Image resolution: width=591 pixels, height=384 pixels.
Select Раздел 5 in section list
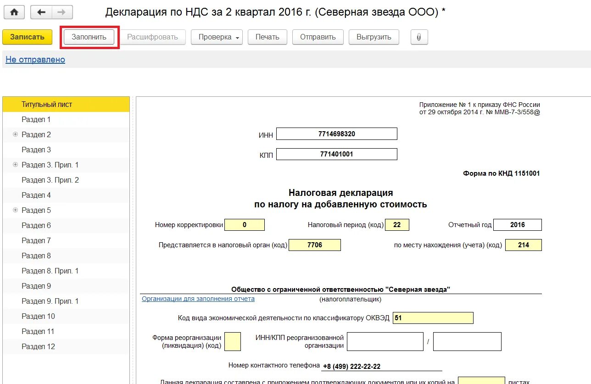tap(66, 210)
